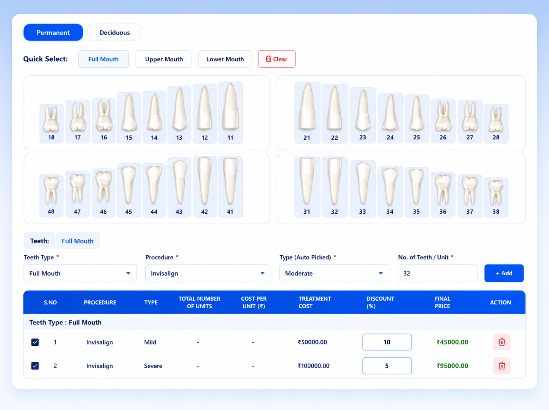549x410 pixels.
Task: Switch to the Permanent teeth tab
Action: [53, 33]
